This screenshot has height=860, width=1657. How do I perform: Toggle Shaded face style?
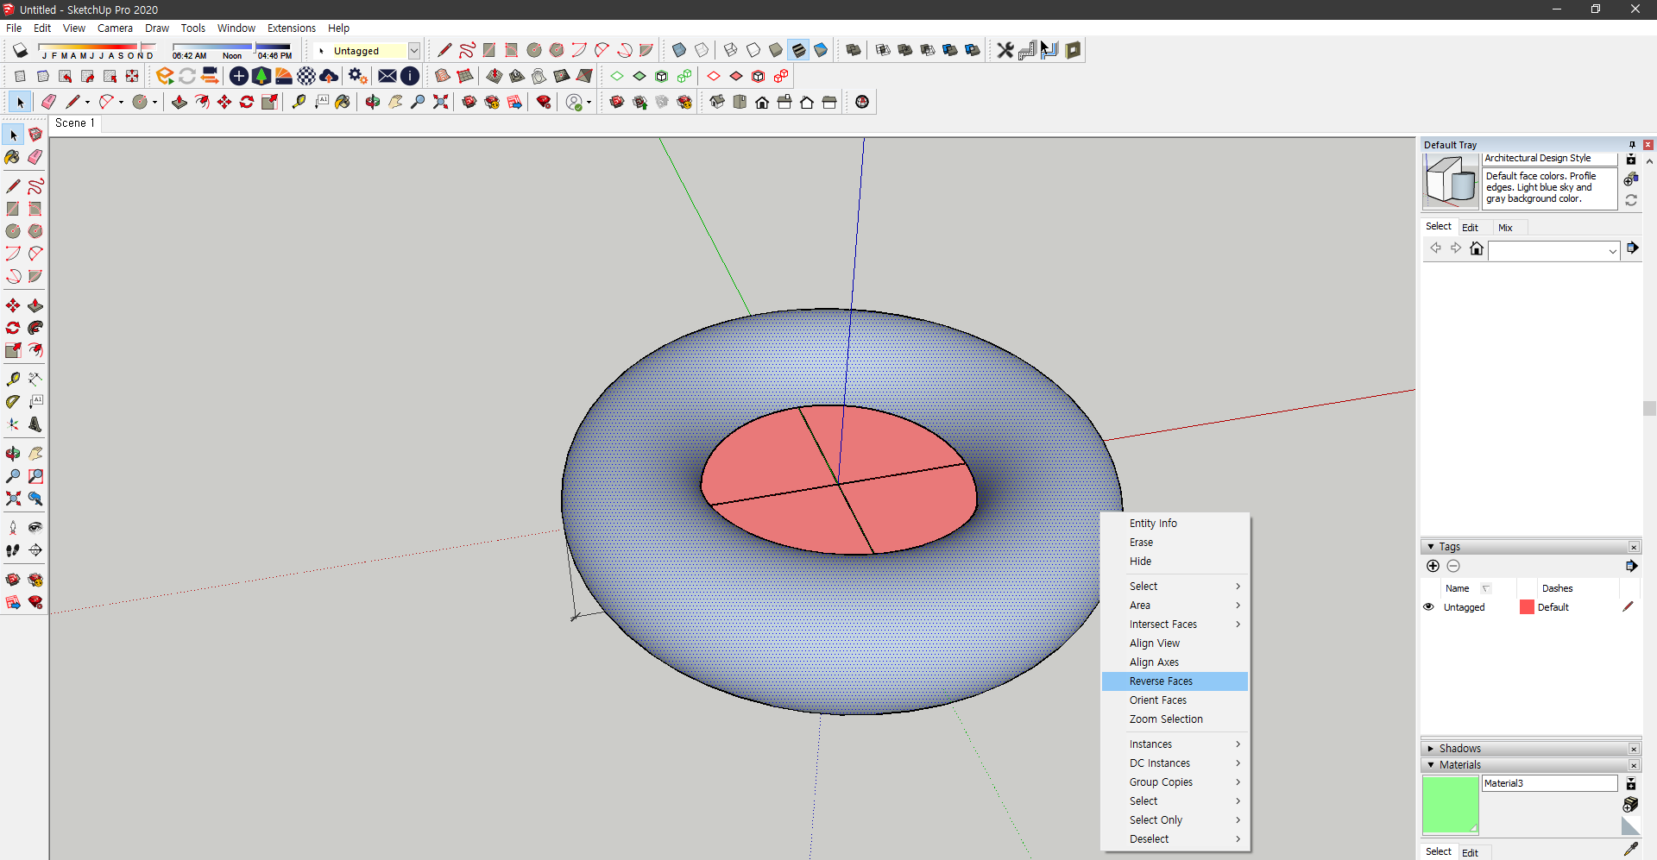point(776,50)
